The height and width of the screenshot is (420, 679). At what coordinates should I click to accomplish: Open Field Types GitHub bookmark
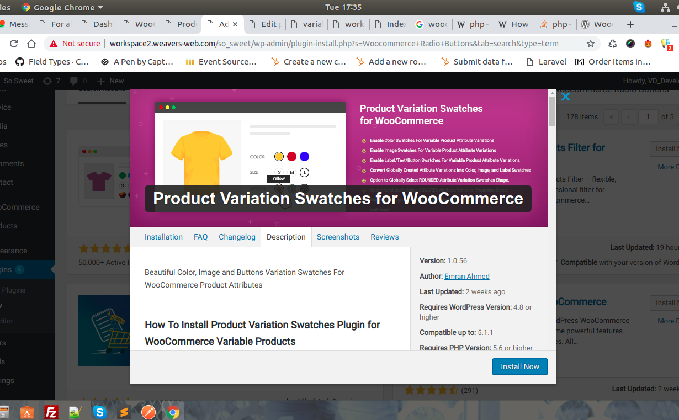pyautogui.click(x=52, y=62)
